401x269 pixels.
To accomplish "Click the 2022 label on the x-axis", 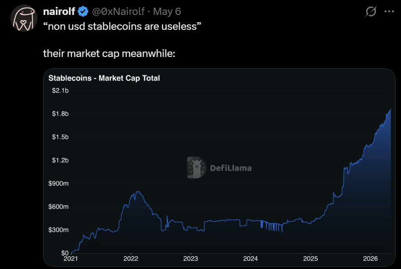I will (130, 259).
